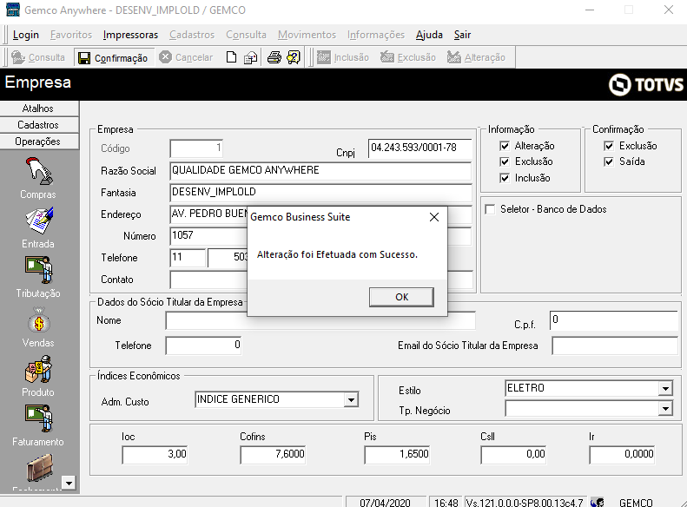Viewport: 687px width, 507px height.
Task: Click the Cofins value field
Action: click(273, 454)
